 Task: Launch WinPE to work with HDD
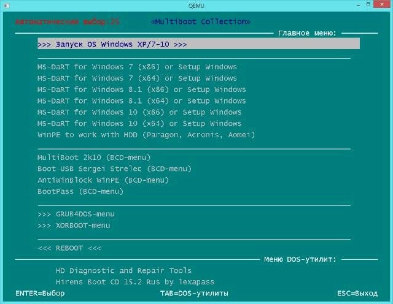click(x=146, y=135)
